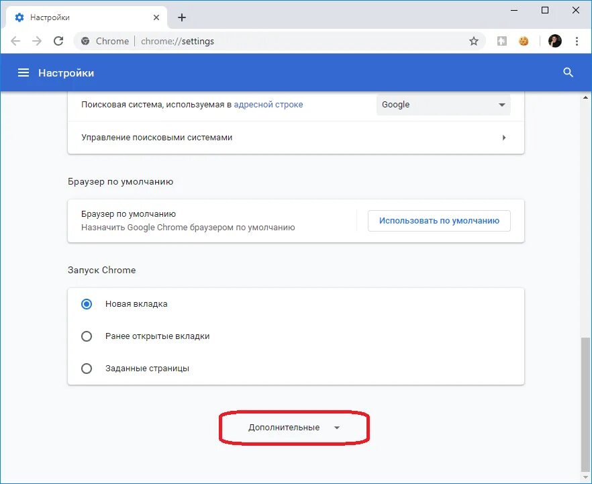
Task: Select Новая вкладка startup option
Action: 87,304
